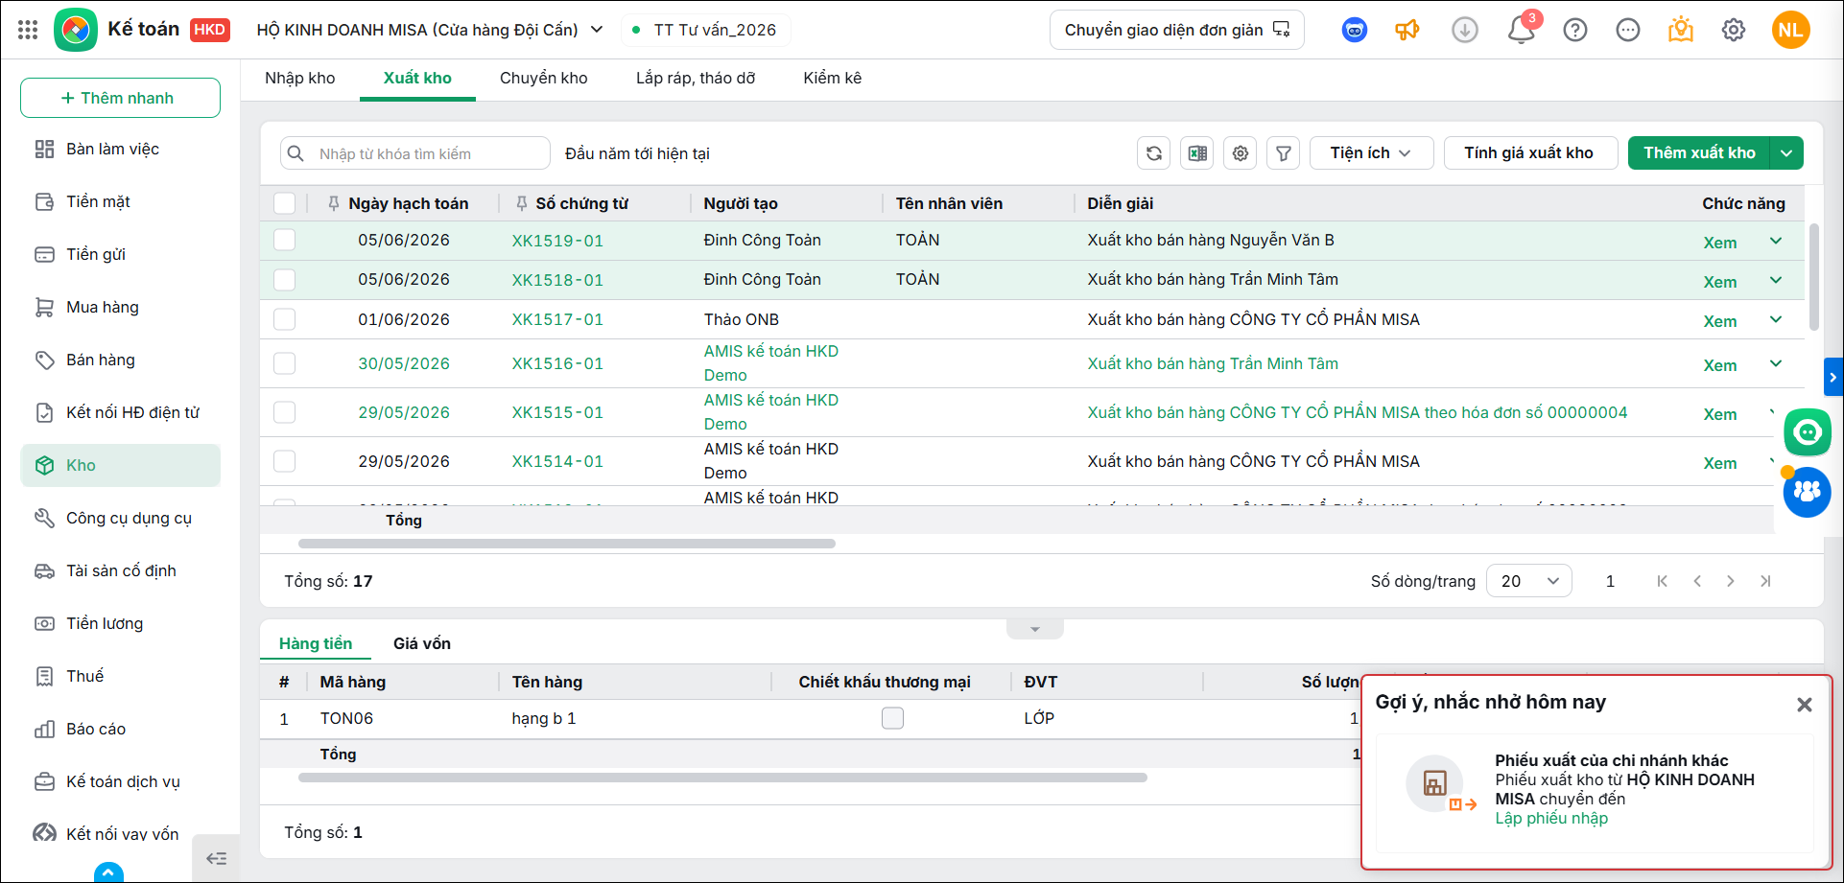Open the blue community group icon
Viewport: 1844px width, 883px height.
coord(1808,492)
